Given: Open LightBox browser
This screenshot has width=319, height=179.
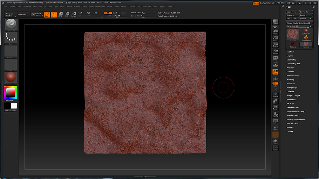Looking at the screenshot, I should [24, 14].
